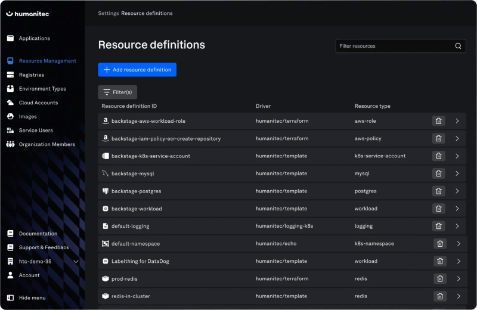
Task: Select Organization Members in sidebar
Action: click(x=47, y=144)
